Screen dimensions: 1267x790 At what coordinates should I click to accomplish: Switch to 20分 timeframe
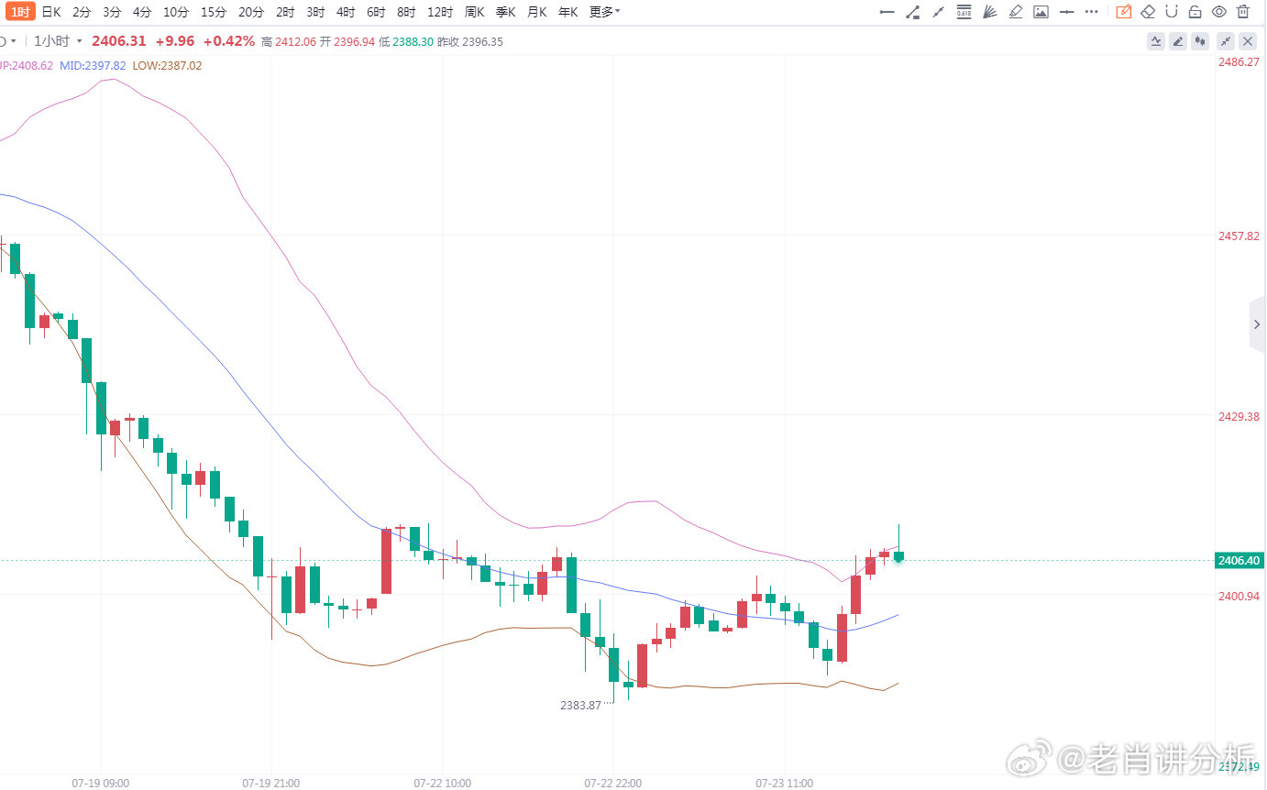coord(251,12)
